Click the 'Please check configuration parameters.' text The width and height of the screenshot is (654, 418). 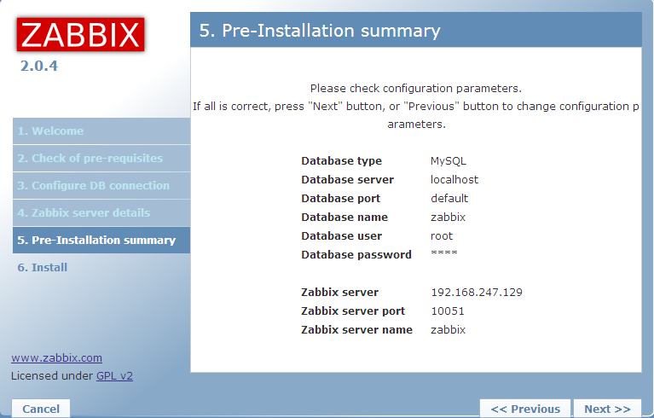pyautogui.click(x=416, y=89)
